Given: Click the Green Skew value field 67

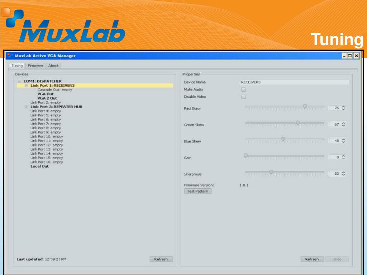Looking at the screenshot, I should pos(335,124).
